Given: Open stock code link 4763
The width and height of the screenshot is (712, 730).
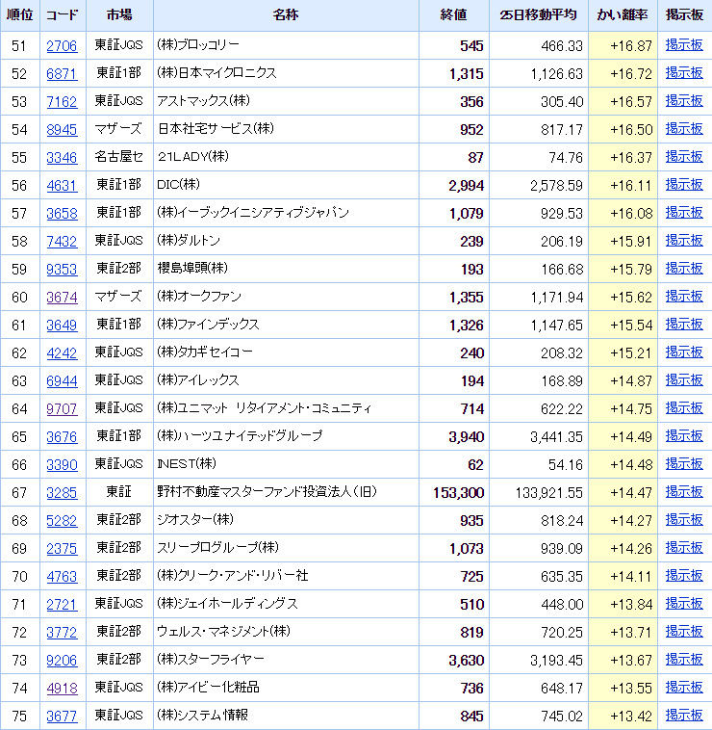Looking at the screenshot, I should pyautogui.click(x=62, y=576).
